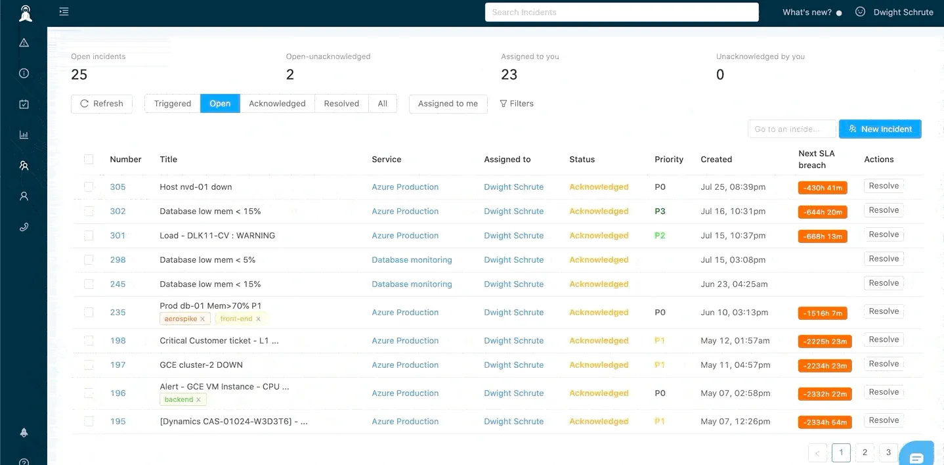Open the calendar checkmark icon in sidebar
Viewport: 944px width, 465px height.
coord(24,104)
